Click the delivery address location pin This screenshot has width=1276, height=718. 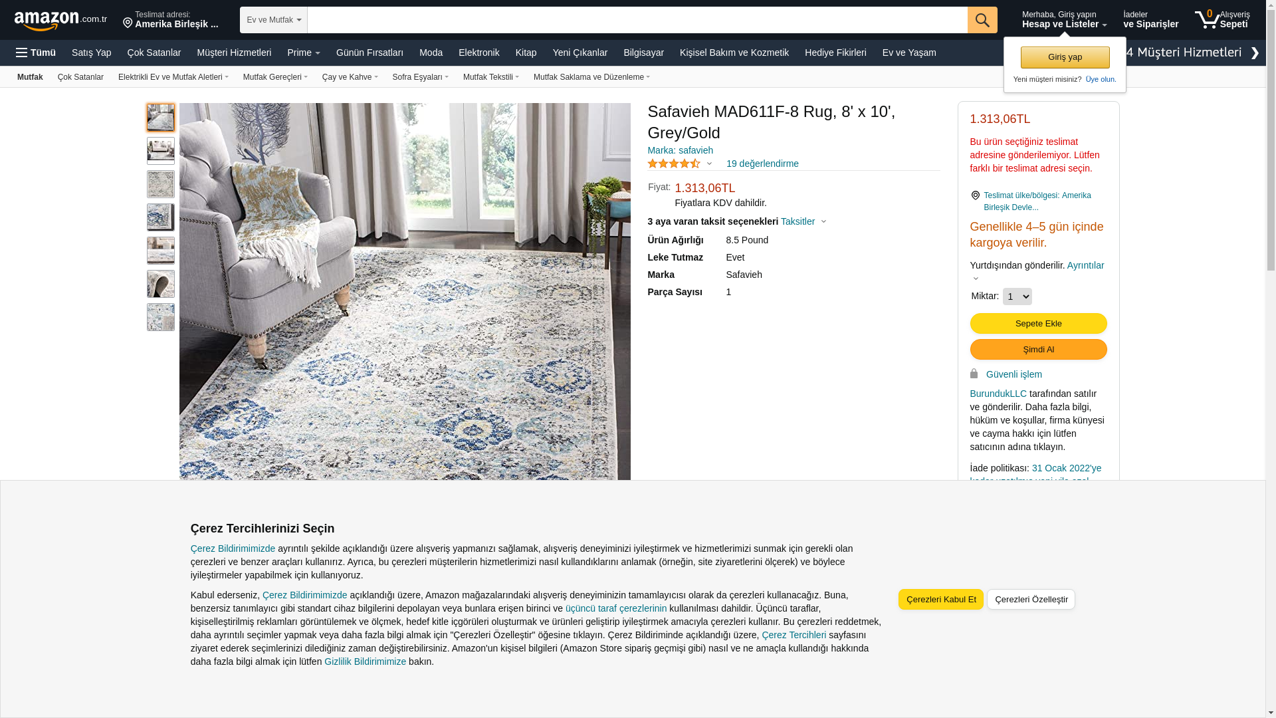pos(128,23)
